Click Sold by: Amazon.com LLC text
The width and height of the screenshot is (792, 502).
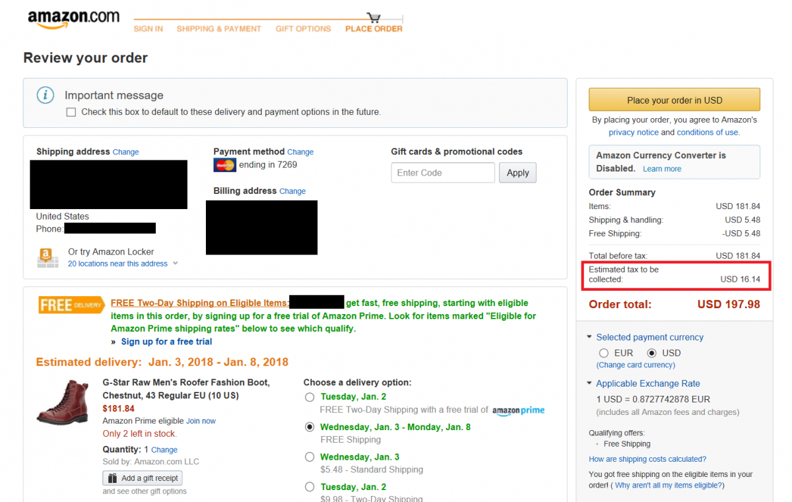(x=150, y=462)
